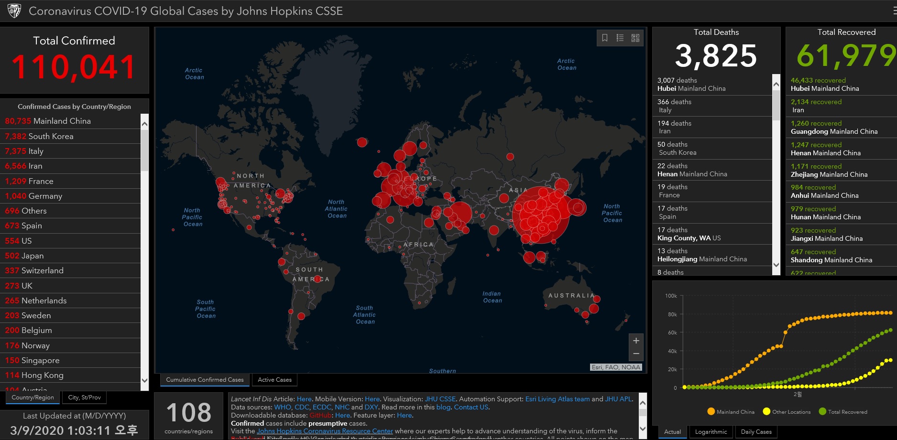Screen dimensions: 897x440
Task: Select US row with 554 cases
Action: [71, 241]
